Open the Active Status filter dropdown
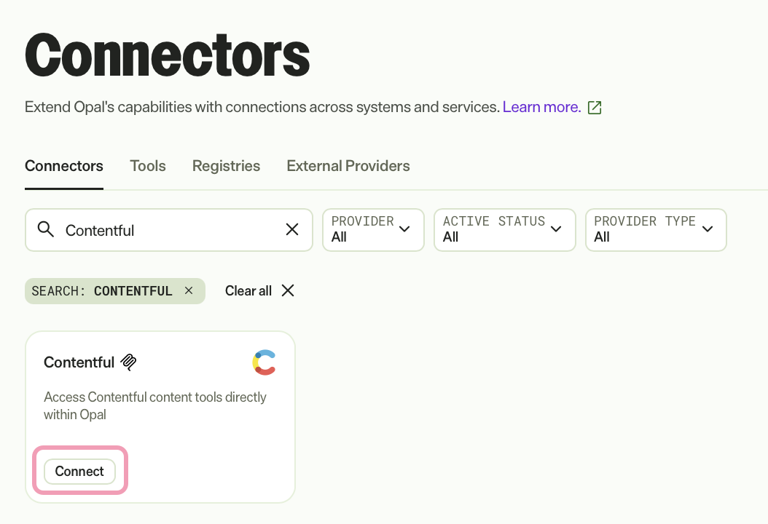 pos(504,230)
